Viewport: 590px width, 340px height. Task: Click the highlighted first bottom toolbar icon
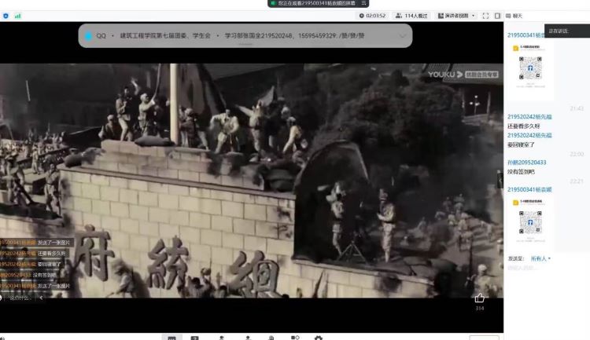172,338
